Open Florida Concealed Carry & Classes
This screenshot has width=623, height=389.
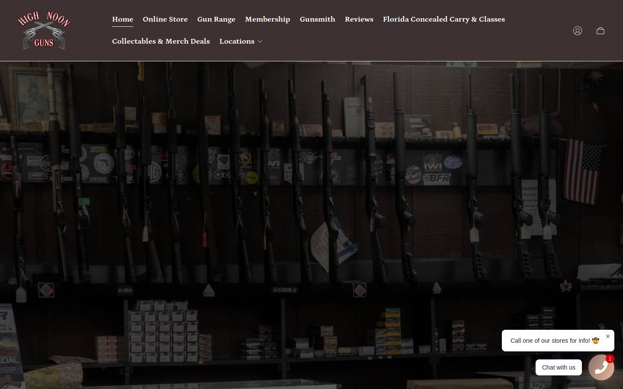[x=444, y=19]
